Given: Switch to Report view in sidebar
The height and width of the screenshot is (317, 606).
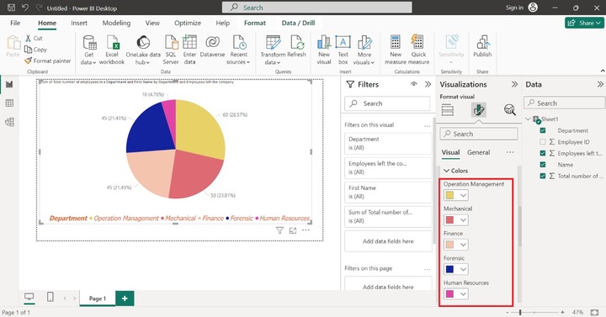Looking at the screenshot, I should (9, 84).
